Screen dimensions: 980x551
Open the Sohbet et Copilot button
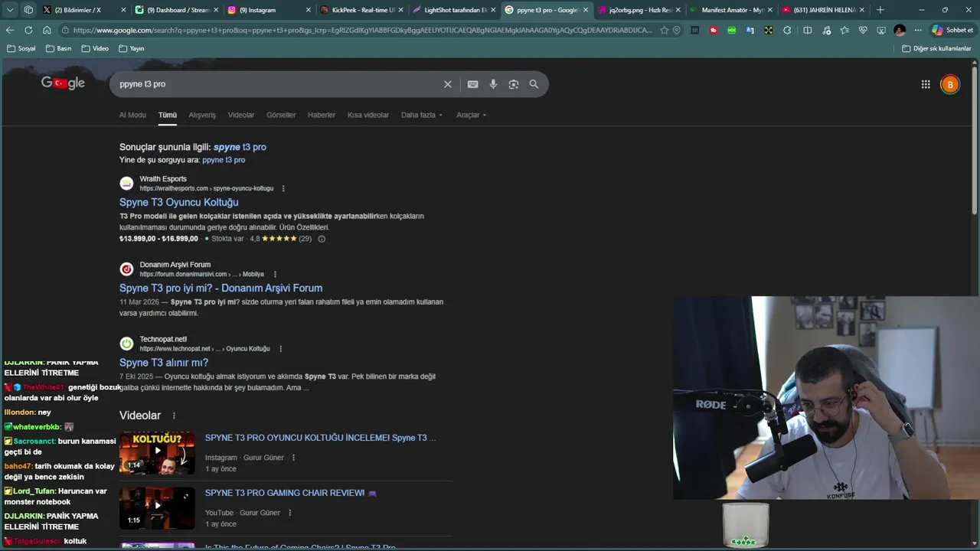(952, 30)
